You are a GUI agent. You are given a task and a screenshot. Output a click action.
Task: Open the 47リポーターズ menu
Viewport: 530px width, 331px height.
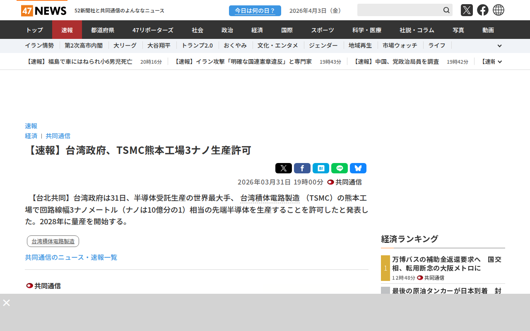coord(153,30)
